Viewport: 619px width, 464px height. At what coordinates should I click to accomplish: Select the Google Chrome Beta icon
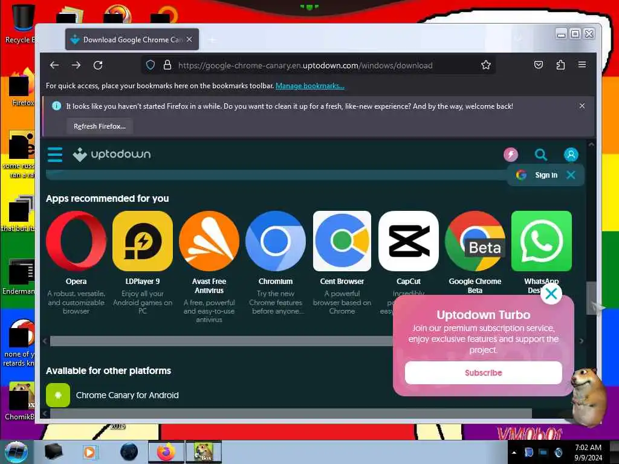pyautogui.click(x=475, y=241)
